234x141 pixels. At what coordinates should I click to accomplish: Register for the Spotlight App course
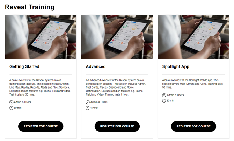pos(193,126)
